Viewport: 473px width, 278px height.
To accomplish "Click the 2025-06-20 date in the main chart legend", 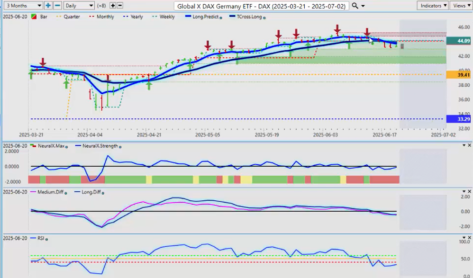I will click(x=15, y=17).
